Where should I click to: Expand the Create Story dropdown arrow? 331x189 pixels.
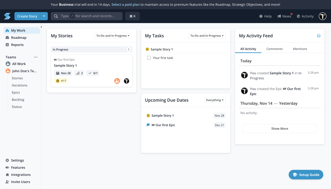[x=44, y=16]
